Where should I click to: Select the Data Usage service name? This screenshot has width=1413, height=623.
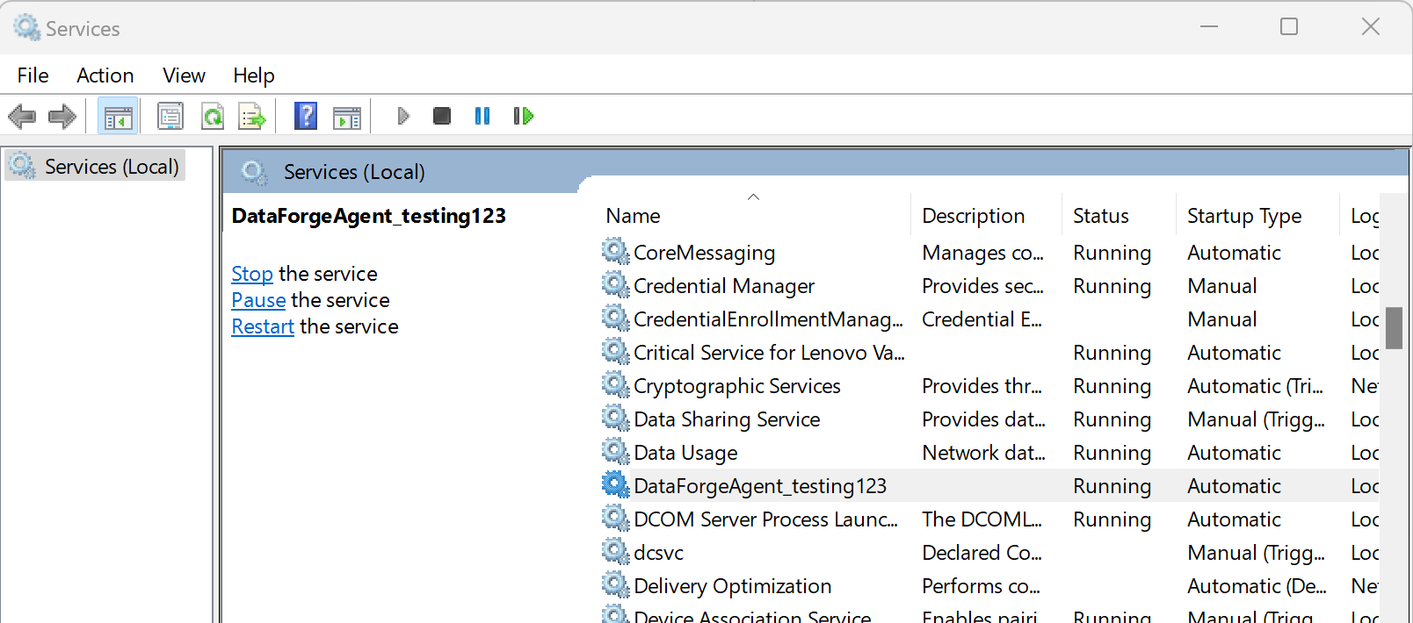(685, 453)
